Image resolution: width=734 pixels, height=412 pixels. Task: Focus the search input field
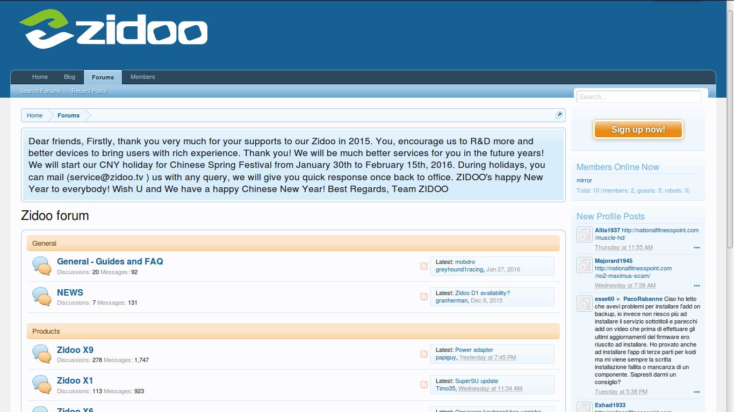click(638, 97)
